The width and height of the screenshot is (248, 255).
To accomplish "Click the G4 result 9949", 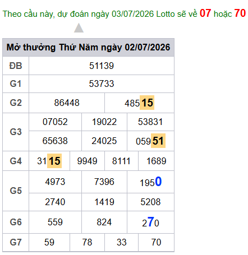I will (x=87, y=161).
